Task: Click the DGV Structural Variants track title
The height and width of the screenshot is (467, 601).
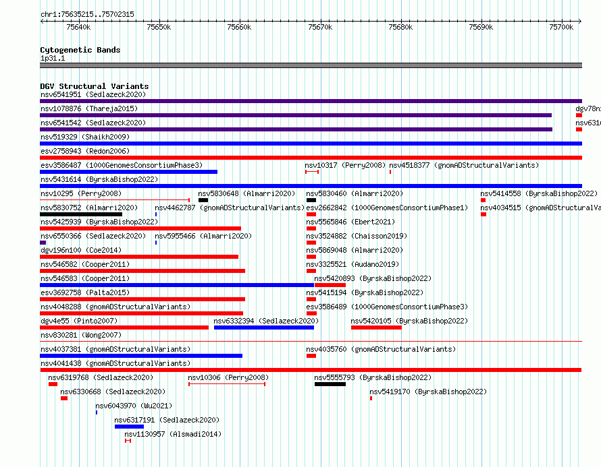Action: click(95, 86)
